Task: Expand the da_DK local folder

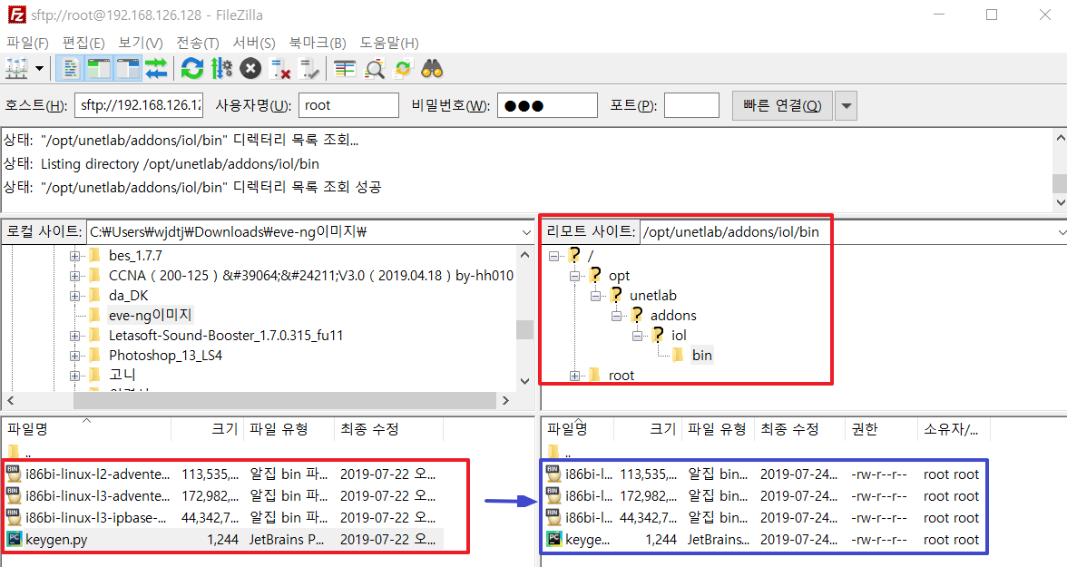Action: (74, 296)
